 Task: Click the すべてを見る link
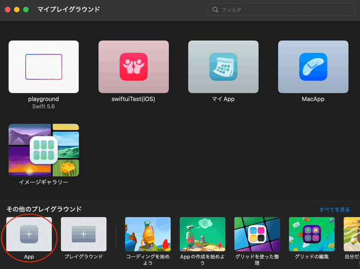click(x=334, y=210)
